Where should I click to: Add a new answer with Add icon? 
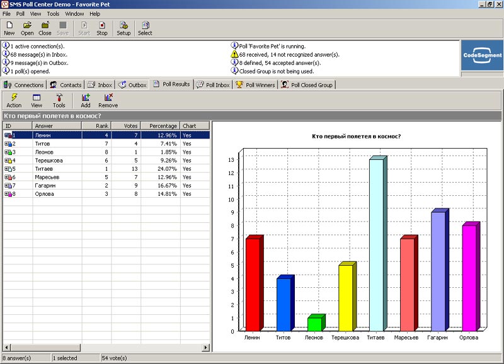(x=86, y=100)
